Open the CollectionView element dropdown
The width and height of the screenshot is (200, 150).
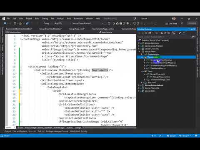[51, 32]
